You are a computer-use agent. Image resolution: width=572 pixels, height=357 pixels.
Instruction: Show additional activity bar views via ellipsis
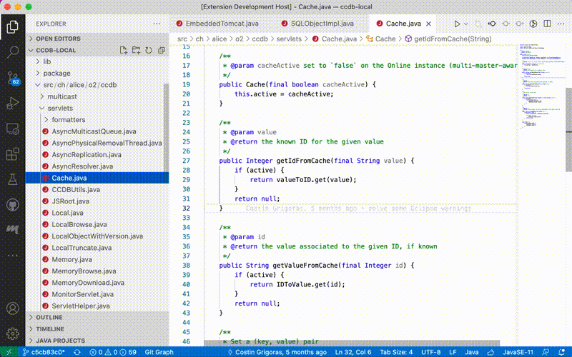[12, 256]
